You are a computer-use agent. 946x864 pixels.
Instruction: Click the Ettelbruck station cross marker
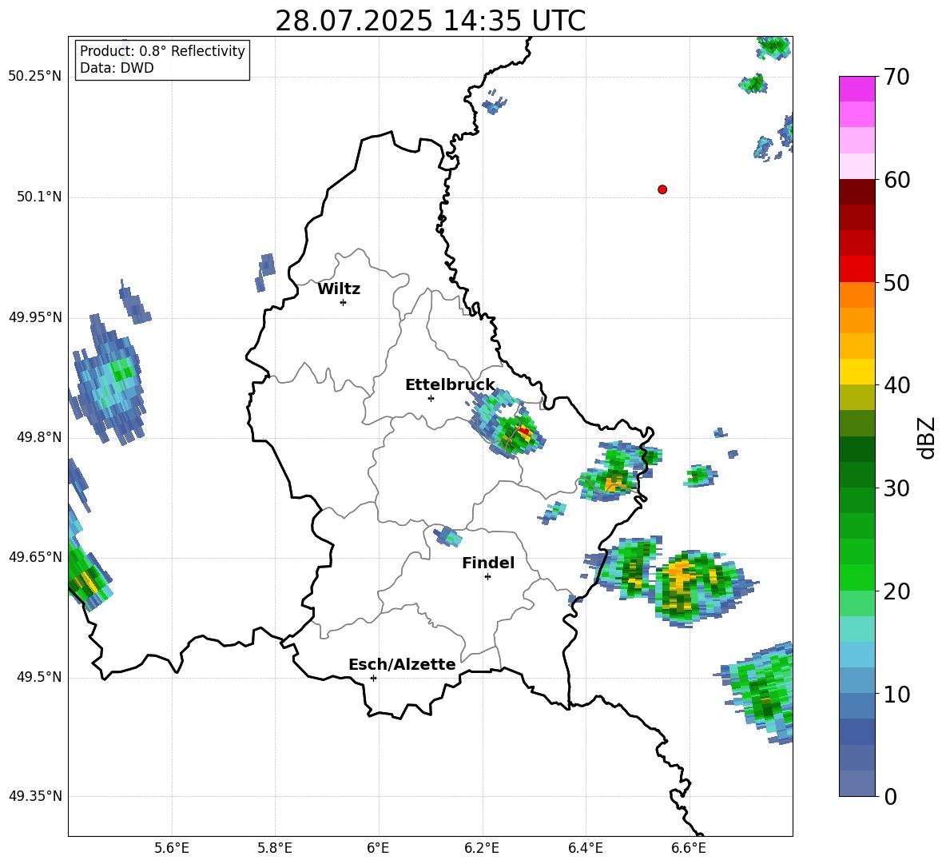(431, 398)
